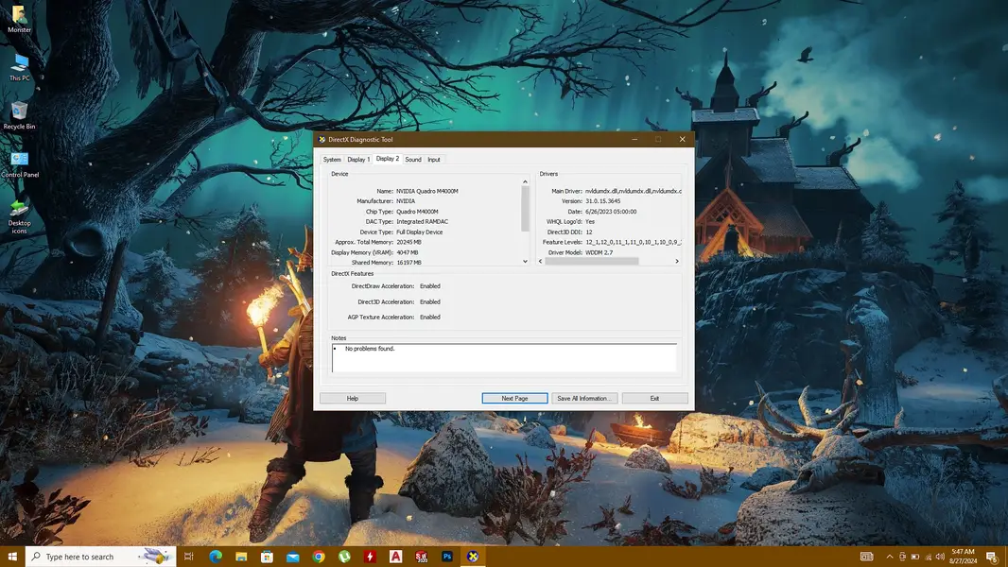Select the Control Panel desktop shortcut

click(x=19, y=164)
